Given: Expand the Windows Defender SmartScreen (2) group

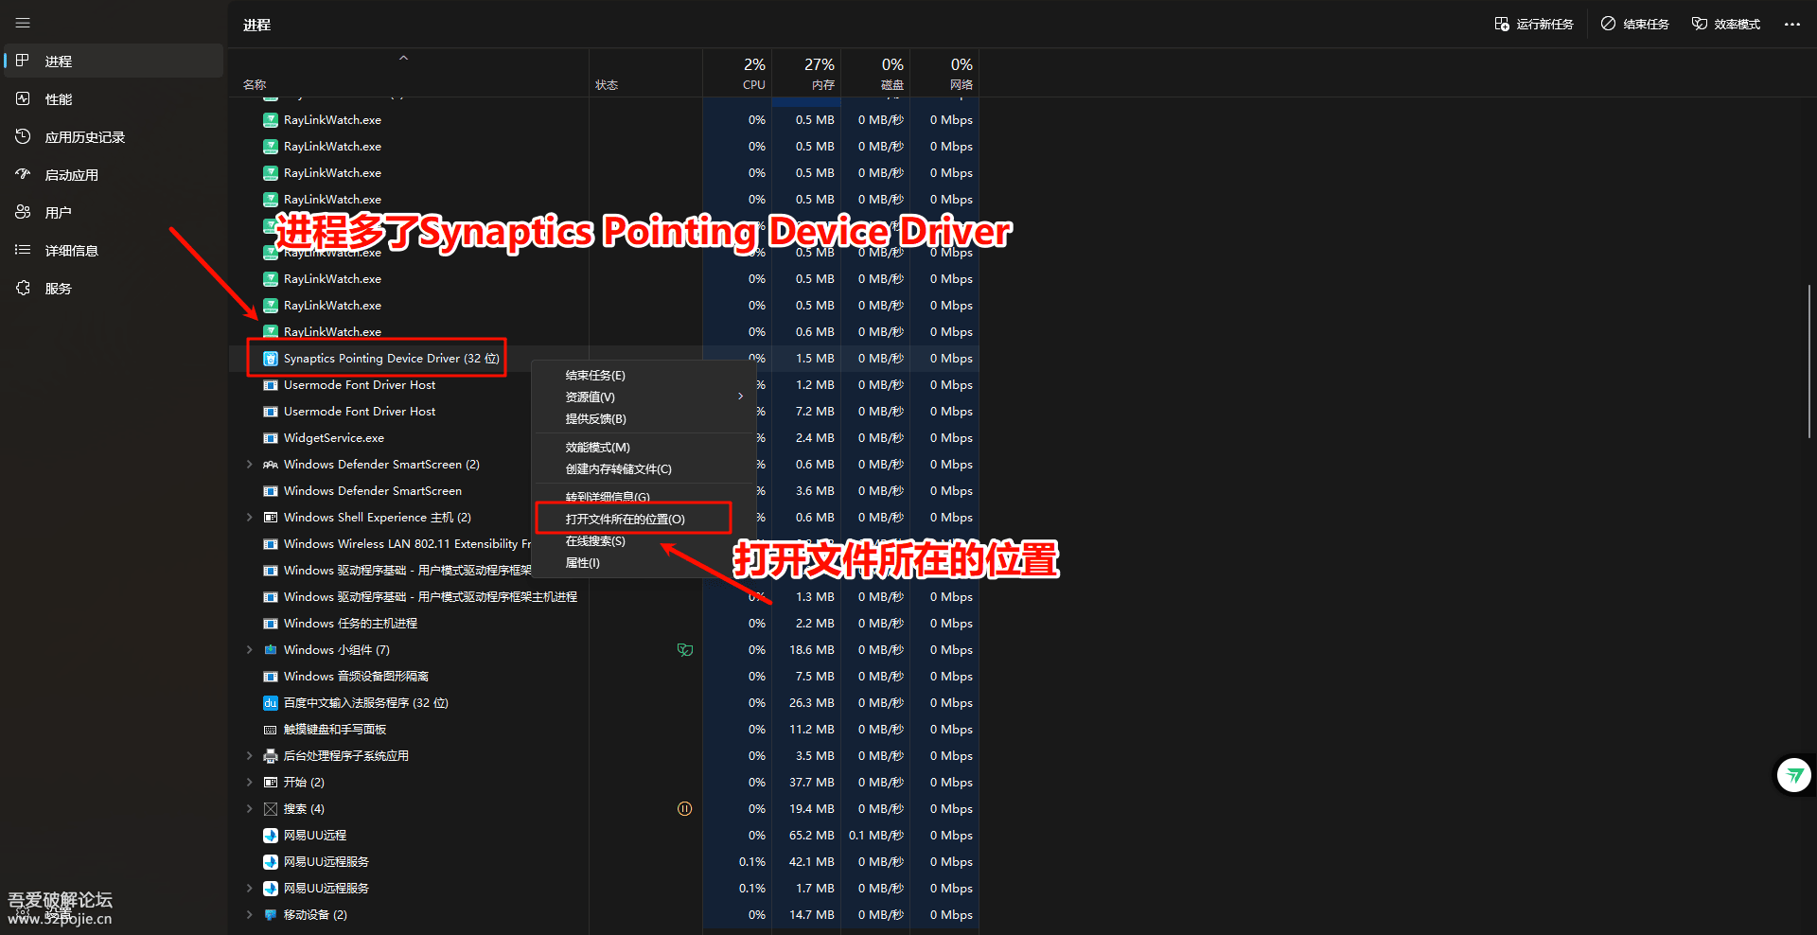Looking at the screenshot, I should click(x=249, y=465).
